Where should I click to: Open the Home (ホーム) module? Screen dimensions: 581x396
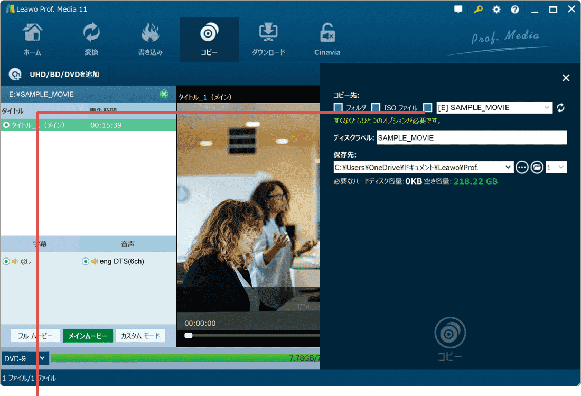32,40
